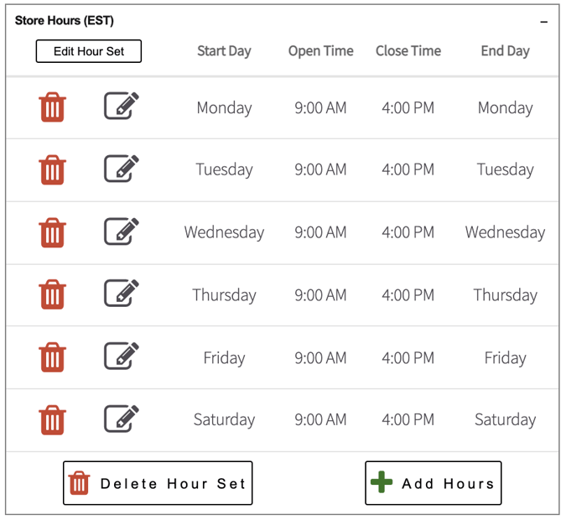Viewport: 566px width, 520px height.
Task: Click the Edit Hour Set button
Action: pos(89,51)
